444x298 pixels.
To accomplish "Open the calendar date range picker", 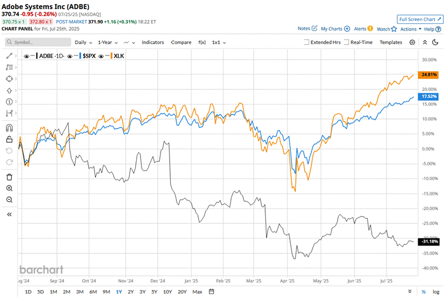I will coord(211,292).
